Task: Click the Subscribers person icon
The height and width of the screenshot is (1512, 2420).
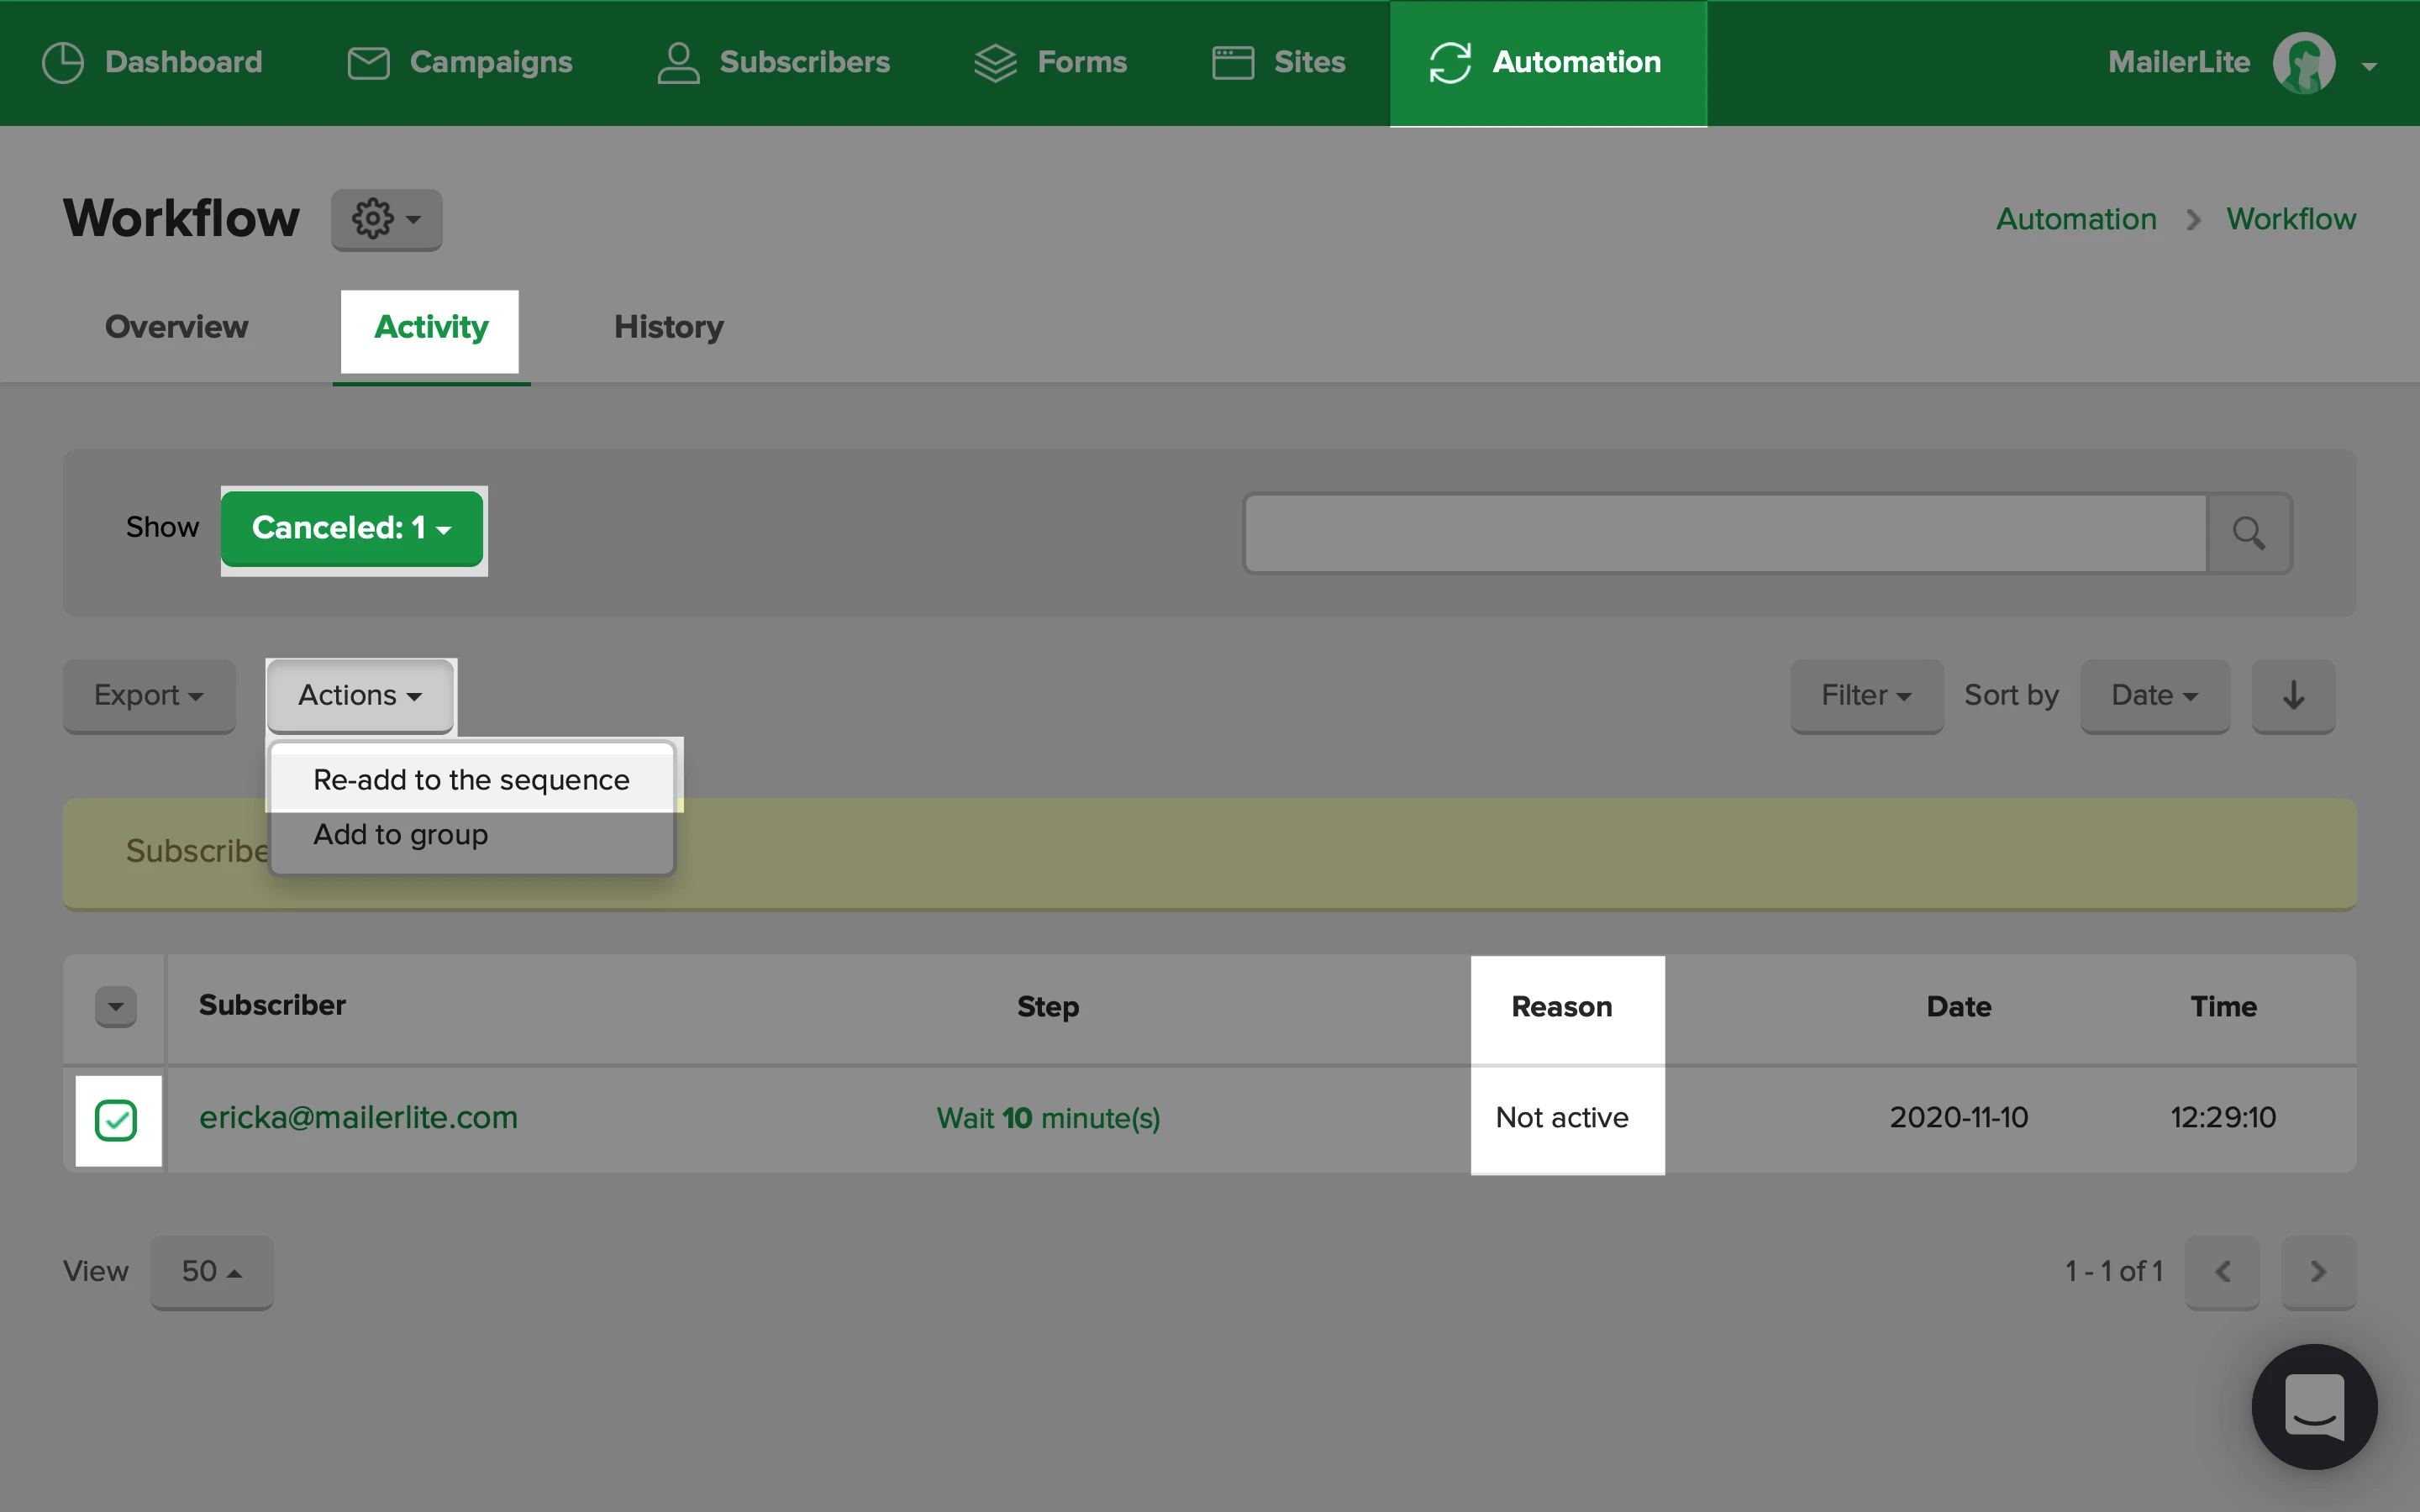Action: point(678,63)
